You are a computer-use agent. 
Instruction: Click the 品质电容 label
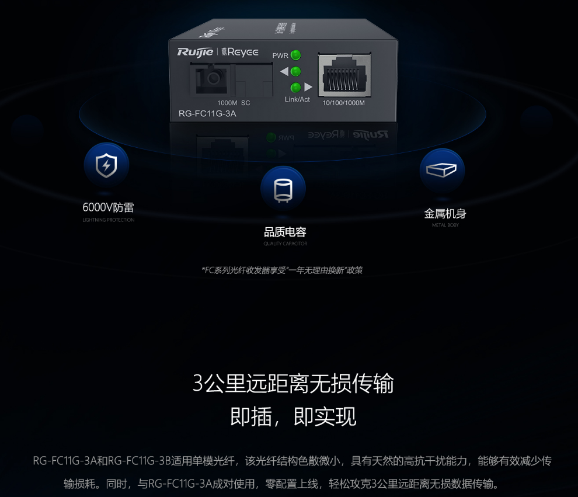click(x=285, y=232)
